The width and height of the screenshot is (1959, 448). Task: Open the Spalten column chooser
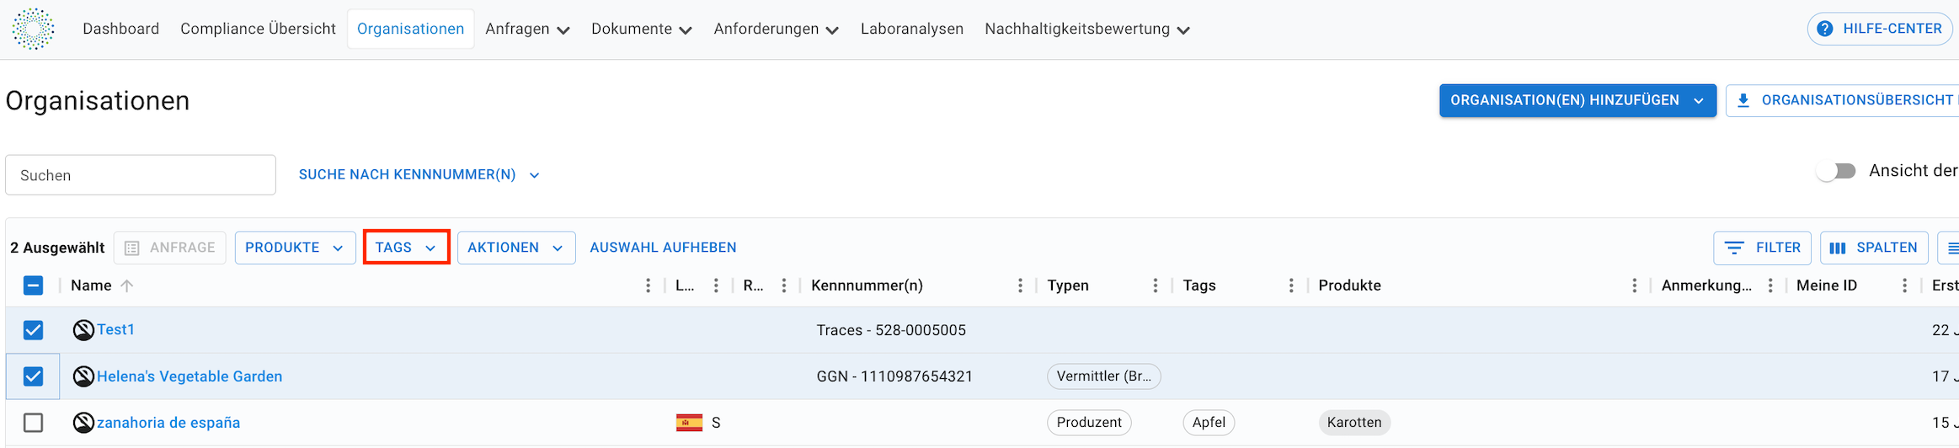tap(1874, 248)
